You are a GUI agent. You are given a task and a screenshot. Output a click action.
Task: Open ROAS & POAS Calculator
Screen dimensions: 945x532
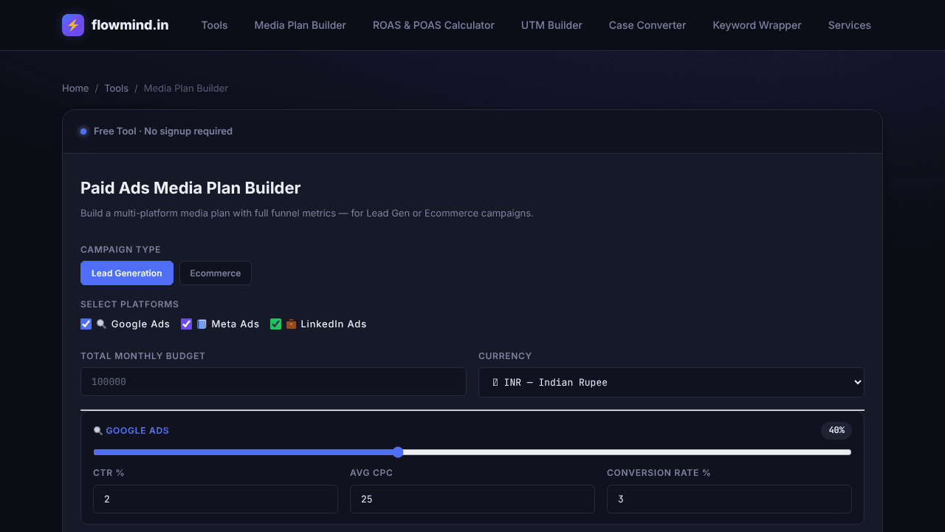point(433,25)
